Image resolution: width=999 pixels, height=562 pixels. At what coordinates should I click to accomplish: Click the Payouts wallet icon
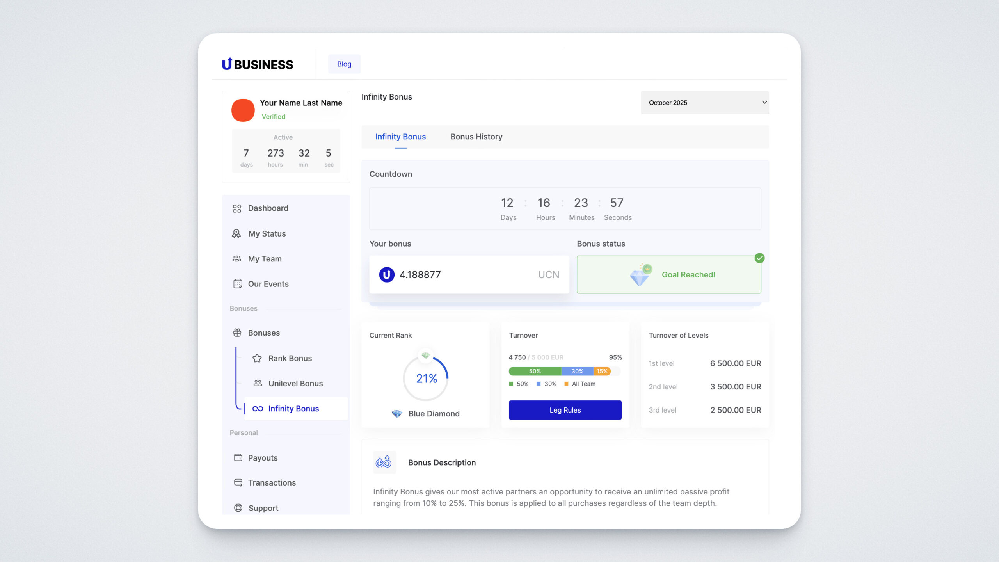[x=238, y=457]
